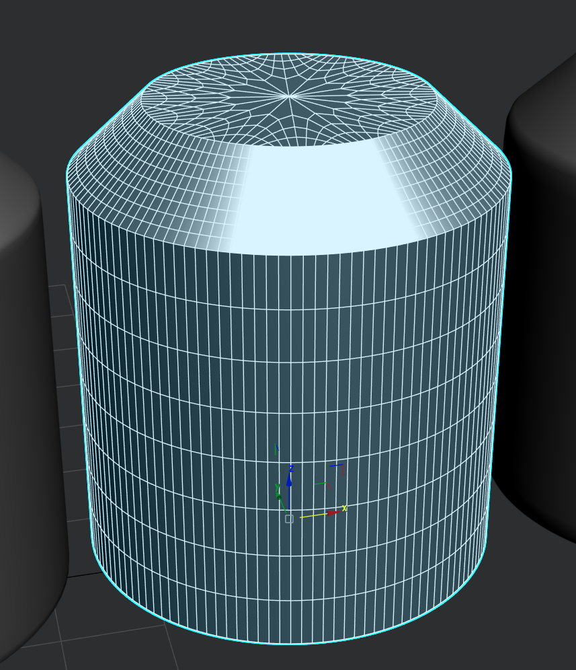Click the green Y label on the move gizmo
Screen dimensions: 576x670
[x=277, y=486]
